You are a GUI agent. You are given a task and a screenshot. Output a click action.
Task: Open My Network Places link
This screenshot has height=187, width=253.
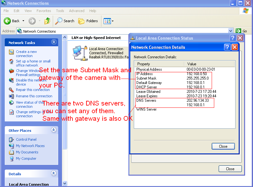[30, 146]
